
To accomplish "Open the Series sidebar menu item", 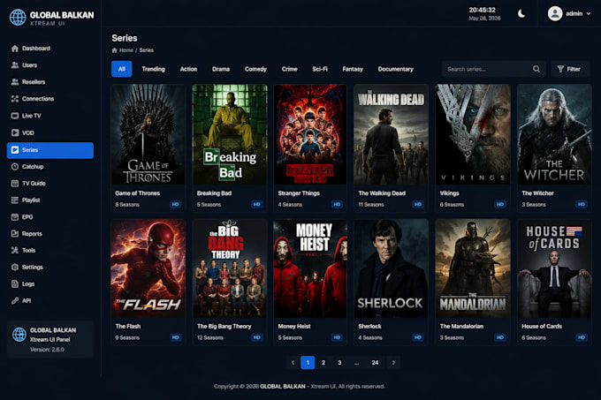I will pos(50,150).
